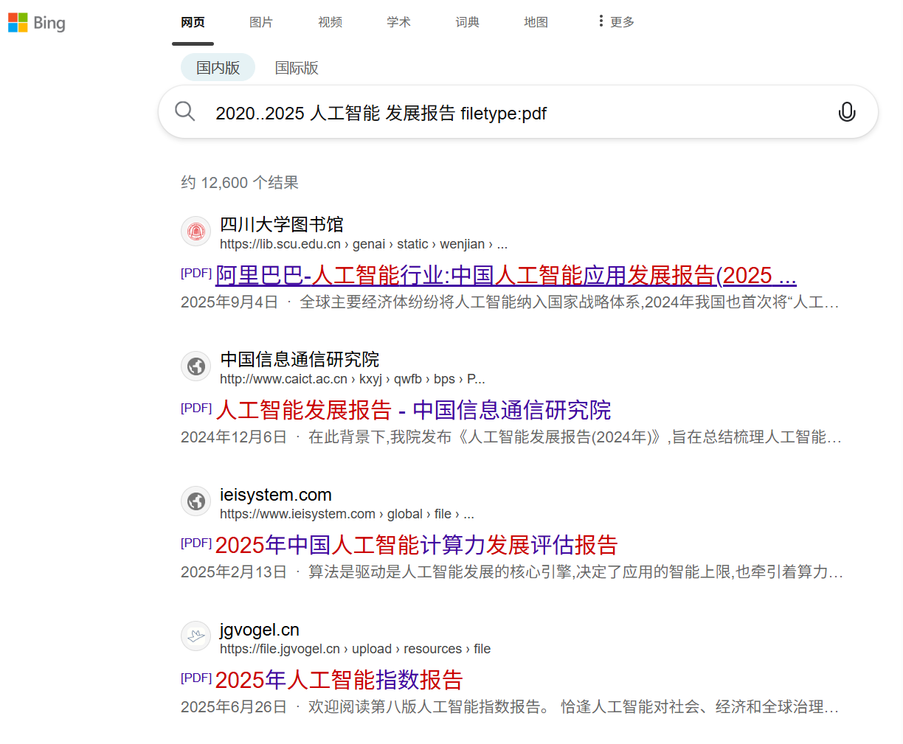Click the search query input field
This screenshot has height=744, width=903.
pos(516,113)
